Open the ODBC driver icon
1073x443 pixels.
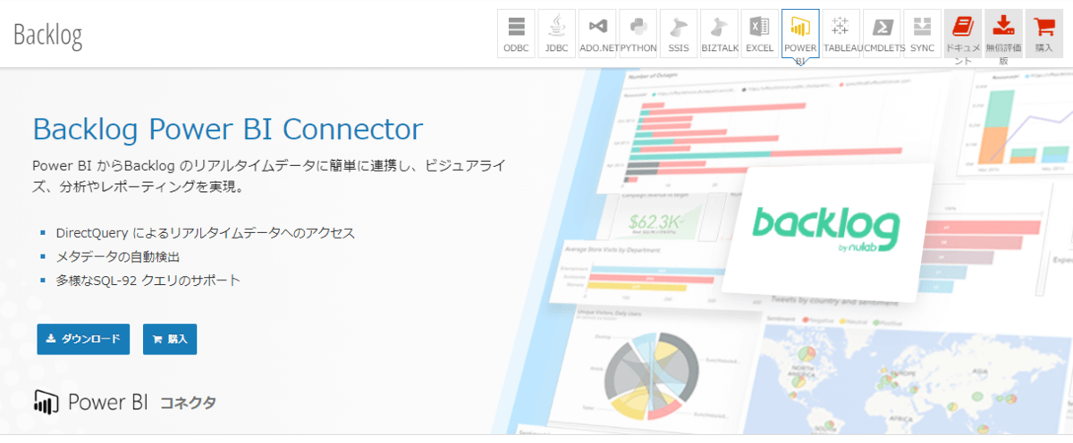pos(516,33)
